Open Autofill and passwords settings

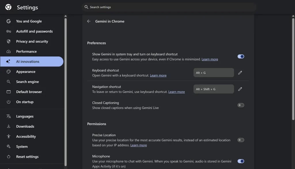coord(34,31)
